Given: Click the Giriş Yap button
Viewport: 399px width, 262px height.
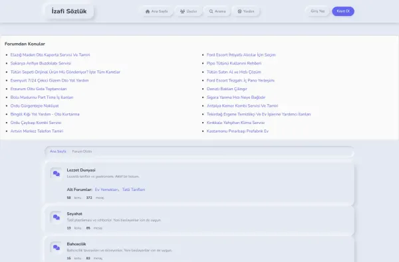Looking at the screenshot, I should click(x=318, y=11).
